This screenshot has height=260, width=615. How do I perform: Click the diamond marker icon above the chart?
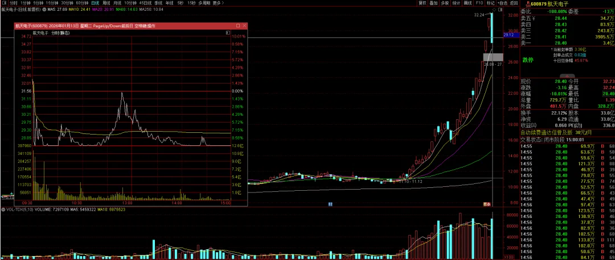[494, 10]
